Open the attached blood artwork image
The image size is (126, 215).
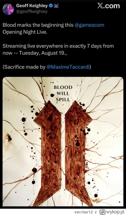[63, 142]
